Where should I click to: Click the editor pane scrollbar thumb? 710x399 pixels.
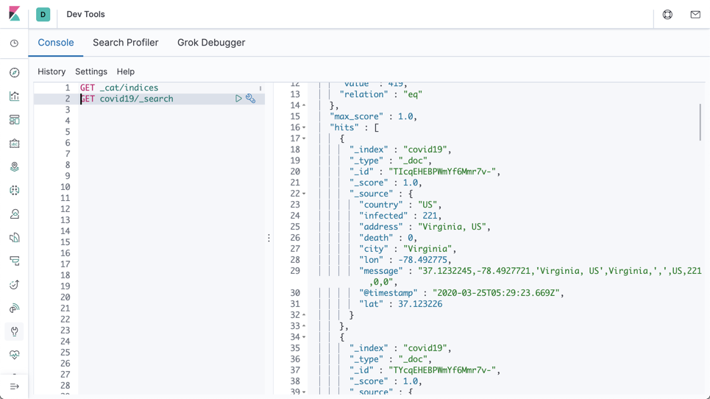click(x=260, y=88)
